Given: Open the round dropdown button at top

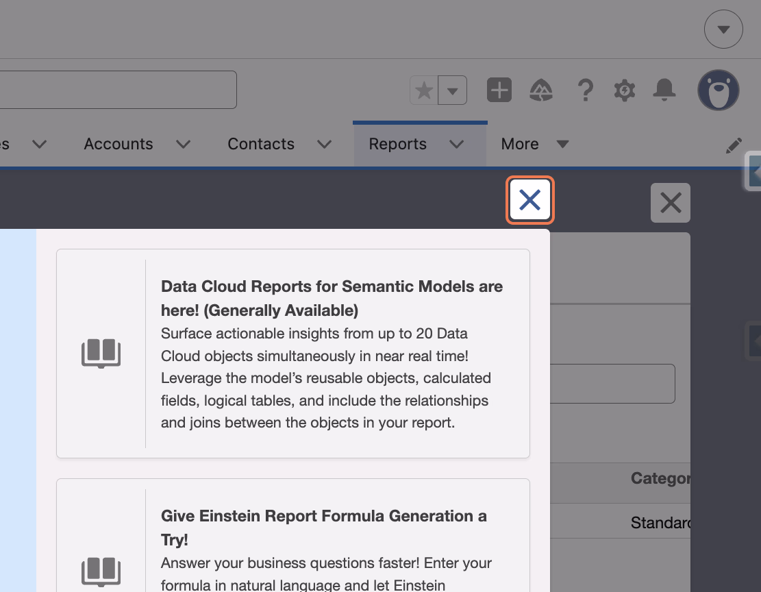Looking at the screenshot, I should click(723, 29).
